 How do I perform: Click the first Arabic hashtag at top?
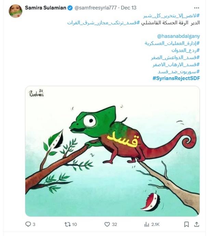[x=171, y=16]
